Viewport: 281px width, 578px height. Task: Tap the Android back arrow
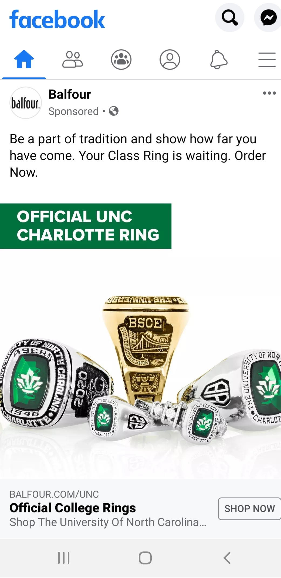click(x=227, y=558)
